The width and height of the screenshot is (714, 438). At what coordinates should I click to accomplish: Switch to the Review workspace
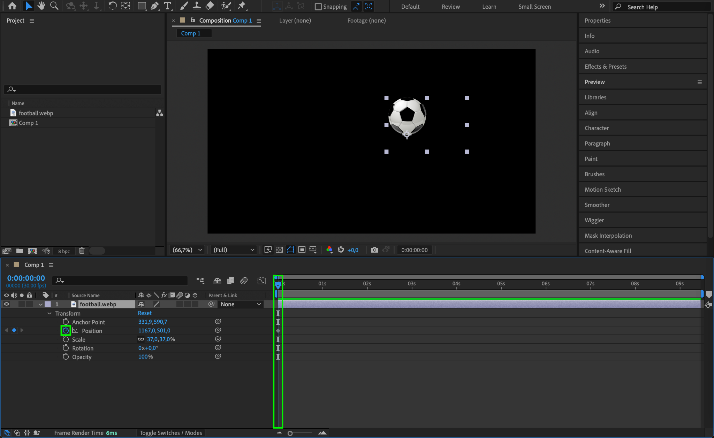pyautogui.click(x=450, y=7)
